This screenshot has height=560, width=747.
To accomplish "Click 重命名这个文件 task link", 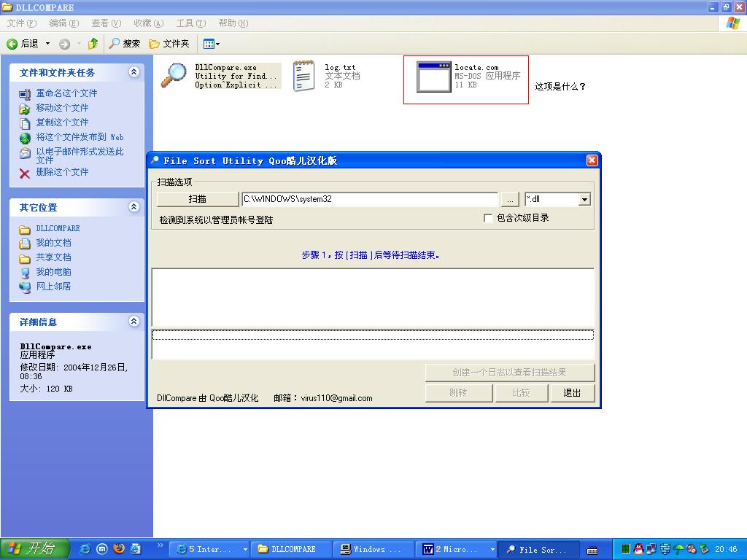I will [x=66, y=93].
